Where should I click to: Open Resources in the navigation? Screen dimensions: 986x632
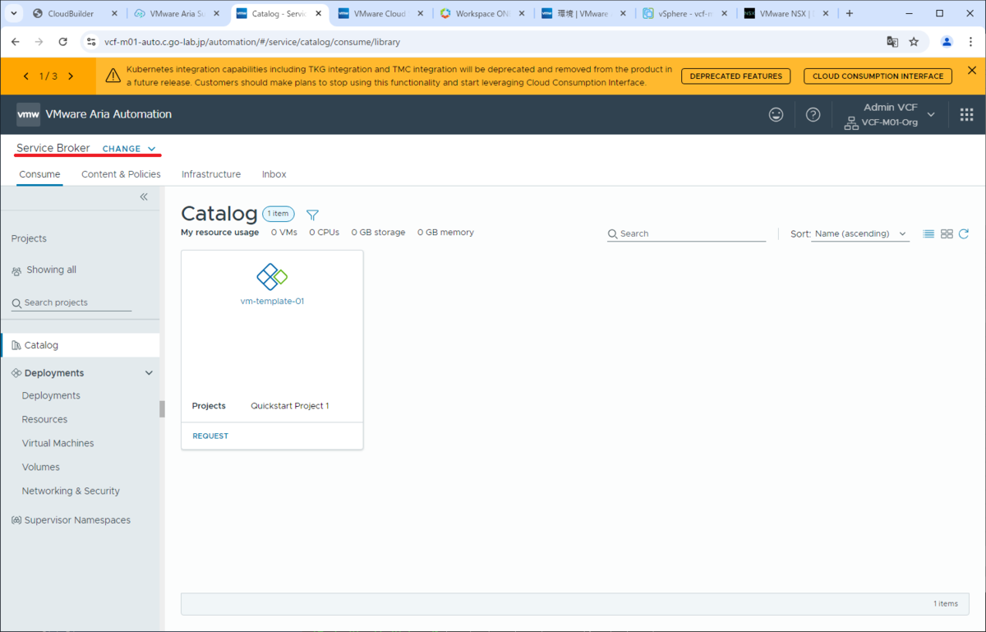pos(44,419)
